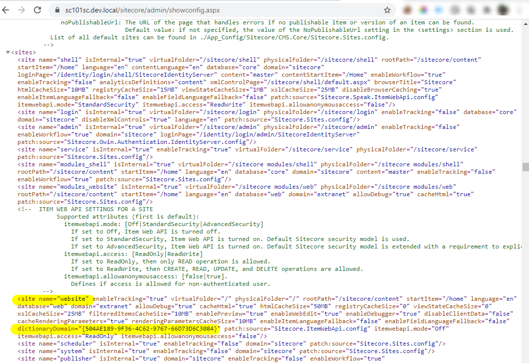This screenshot has height=363, width=529.
Task: Click the xmlControlPage="/sitecore/shell/default.aspx" attribute
Action: (x=290, y=82)
